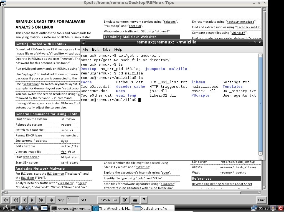Click 'PScripts' directory in terminal listing
284x212 pixels.
(x=200, y=95)
